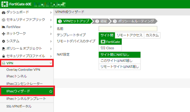Expand the FortiView chevron
The width and height of the screenshot is (190, 112).
coord(51,27)
